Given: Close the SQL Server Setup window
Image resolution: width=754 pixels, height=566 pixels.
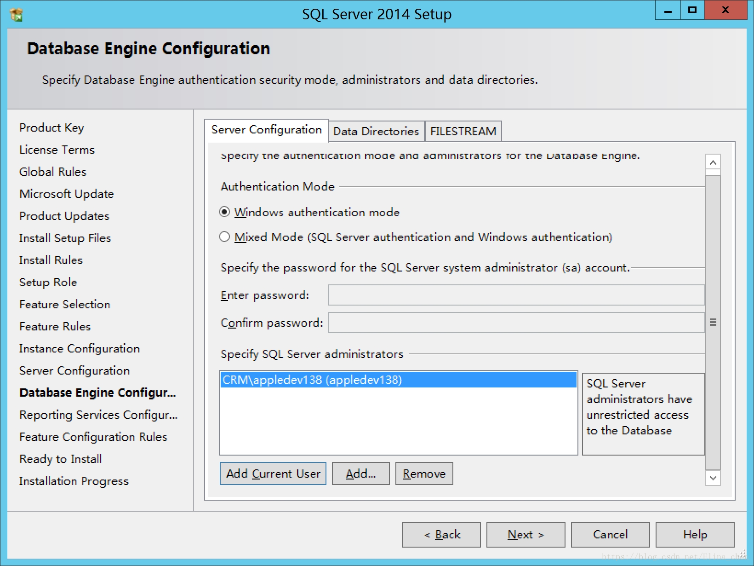Looking at the screenshot, I should [x=725, y=10].
